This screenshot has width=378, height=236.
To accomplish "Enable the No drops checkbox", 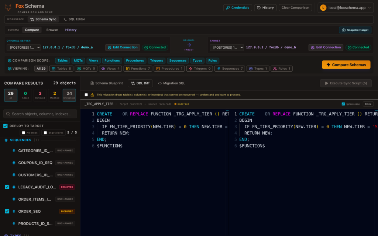I will point(23,133).
